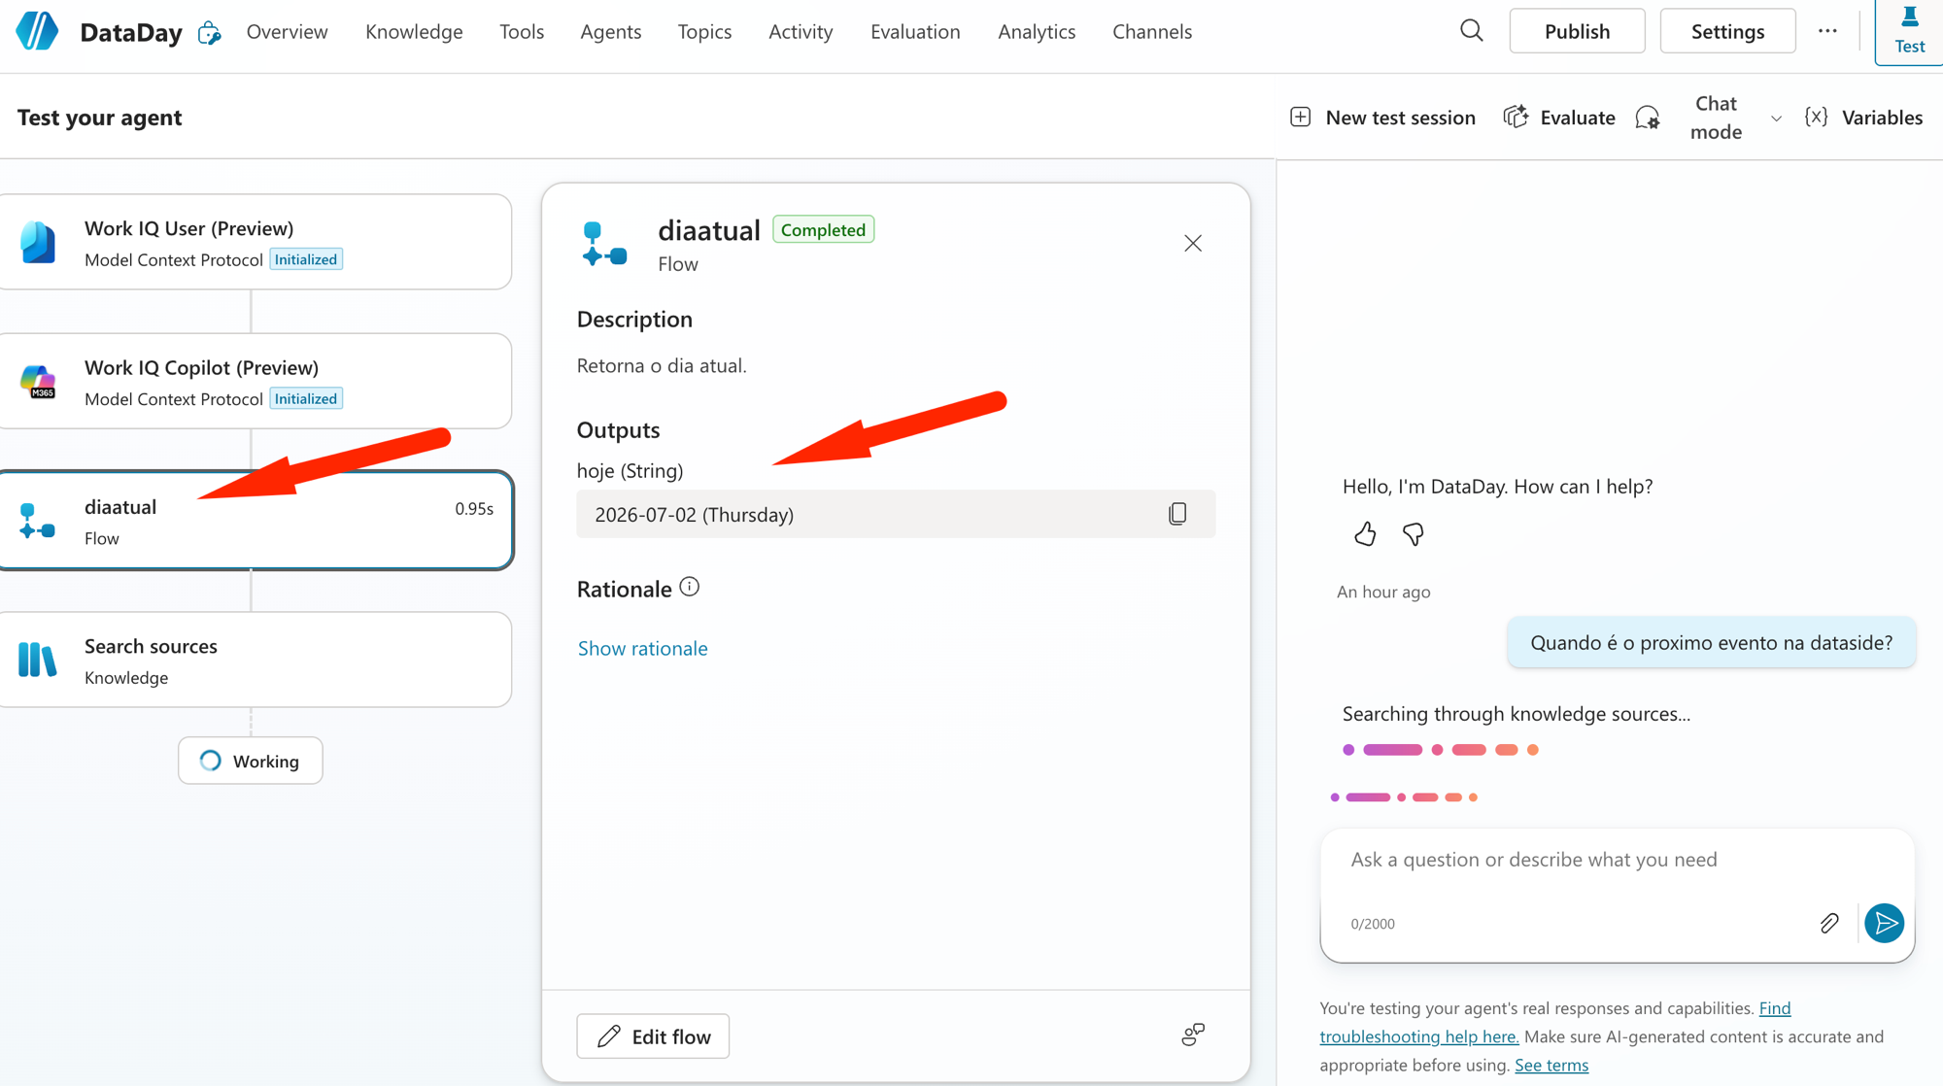Click the Variables braces icon

pyautogui.click(x=1816, y=118)
